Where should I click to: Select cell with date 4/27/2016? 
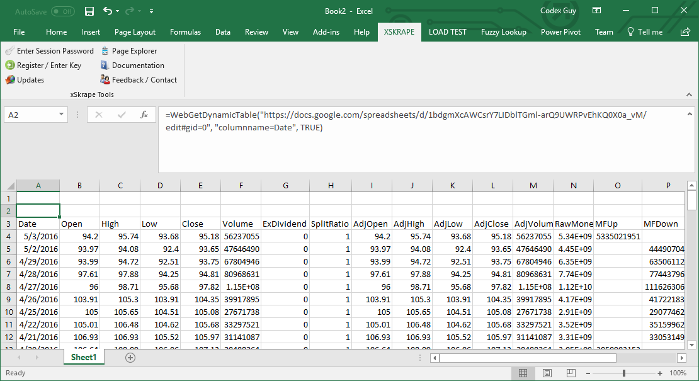click(38, 287)
